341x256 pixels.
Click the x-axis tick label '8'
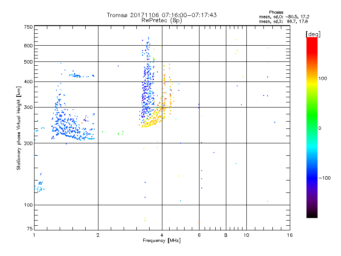226,235
